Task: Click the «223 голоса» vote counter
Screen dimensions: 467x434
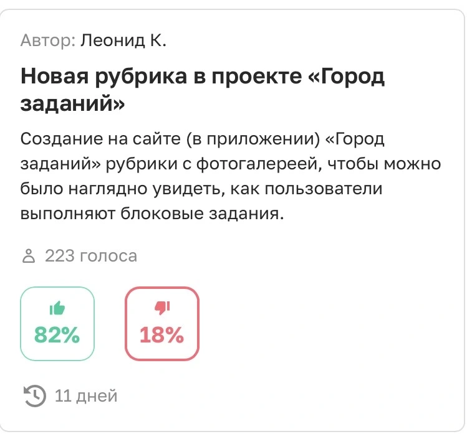Action: pos(91,256)
